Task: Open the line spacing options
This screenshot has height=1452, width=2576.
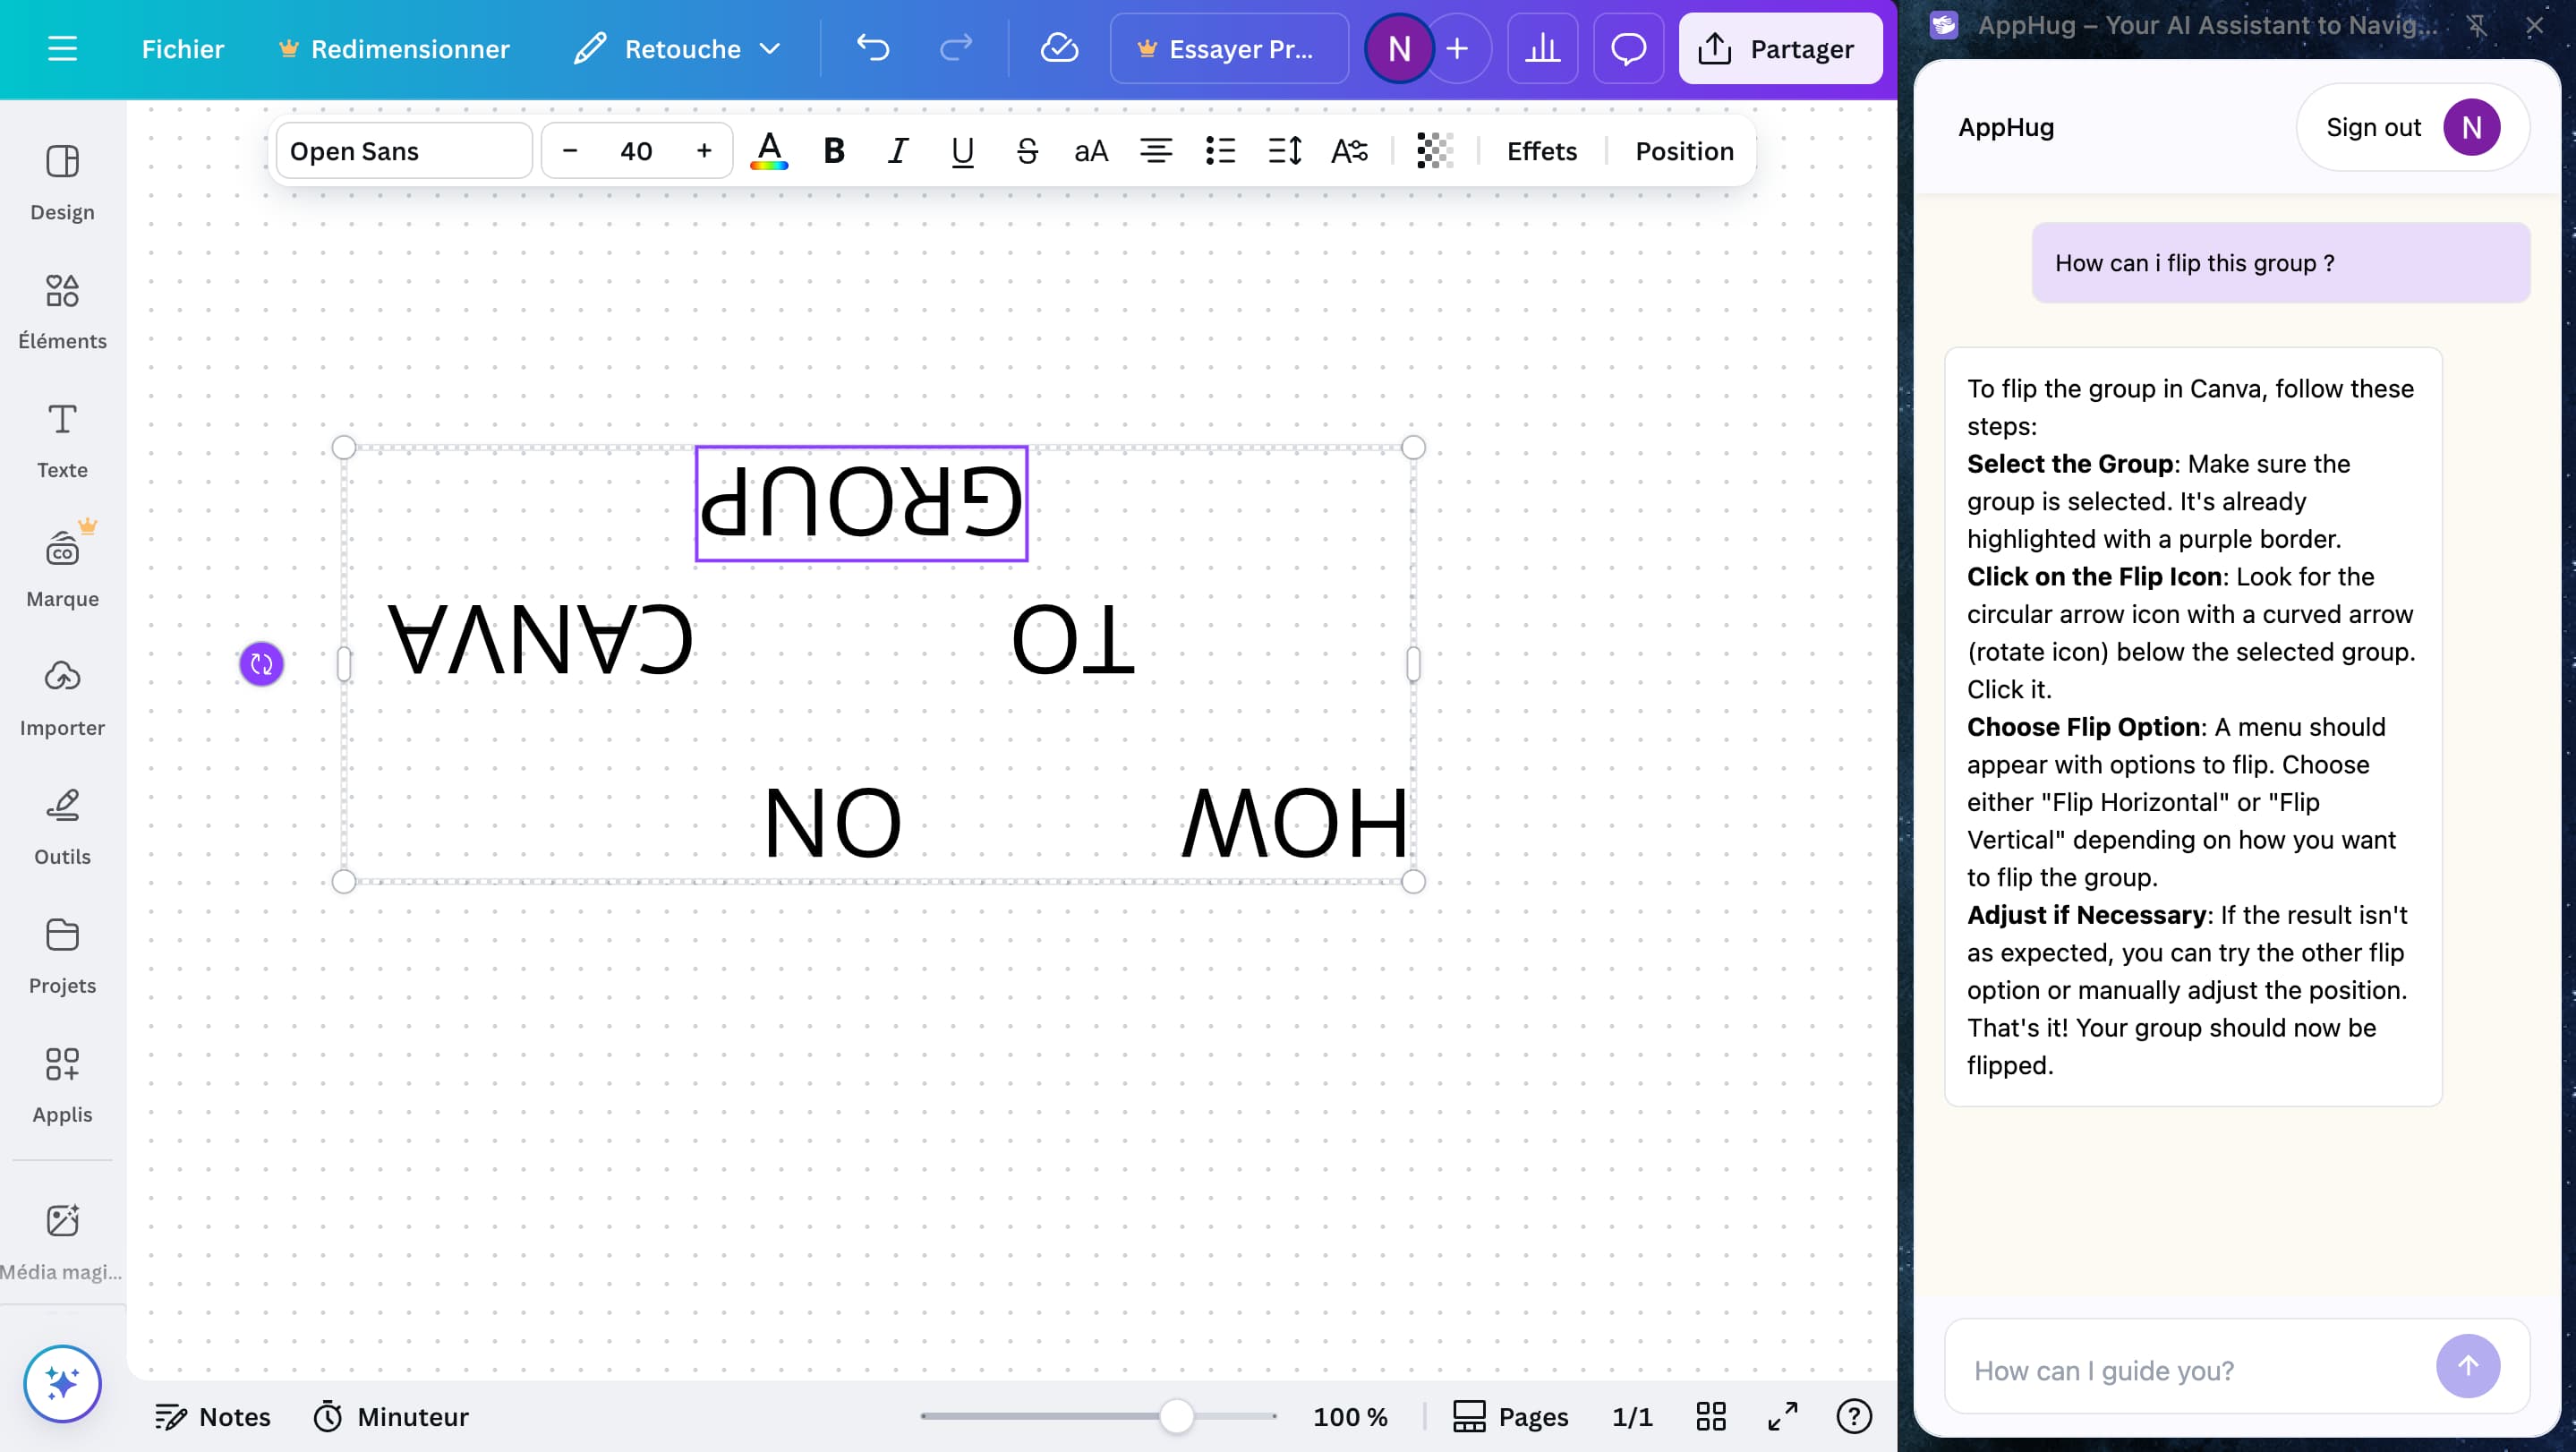Action: pos(1285,151)
